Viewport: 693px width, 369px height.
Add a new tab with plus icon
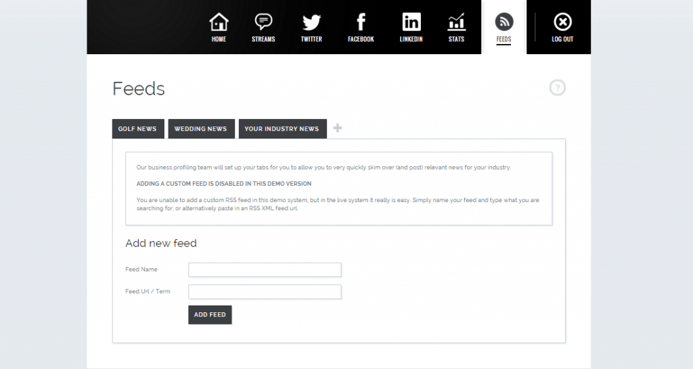pos(338,128)
